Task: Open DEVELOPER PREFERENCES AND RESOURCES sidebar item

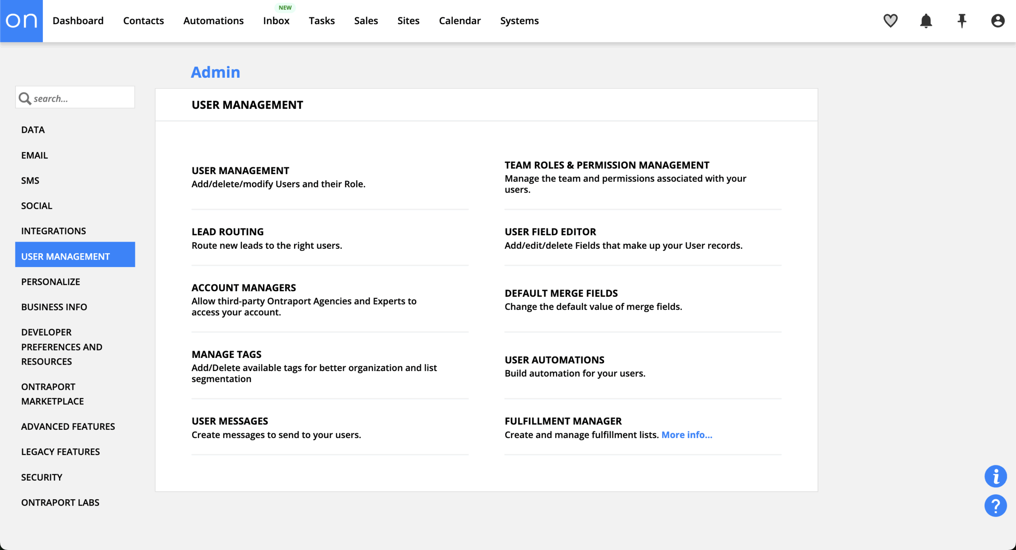Action: (62, 347)
